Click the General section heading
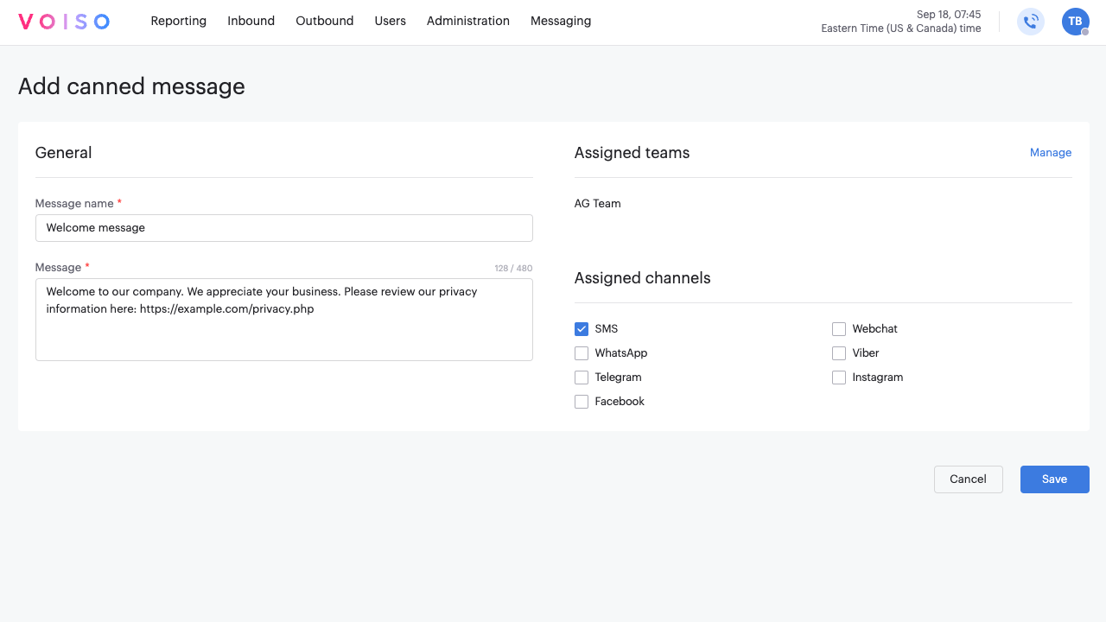Screen dimensions: 1106x622 (63, 153)
